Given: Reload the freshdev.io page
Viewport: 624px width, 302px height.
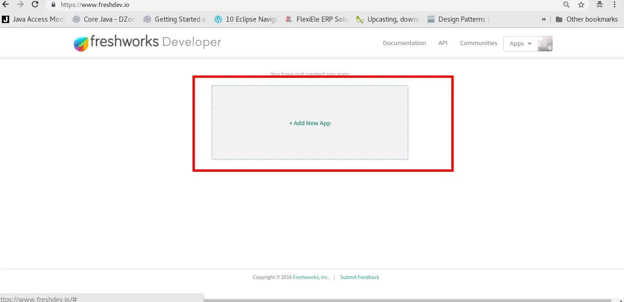Looking at the screenshot, I should [35, 5].
